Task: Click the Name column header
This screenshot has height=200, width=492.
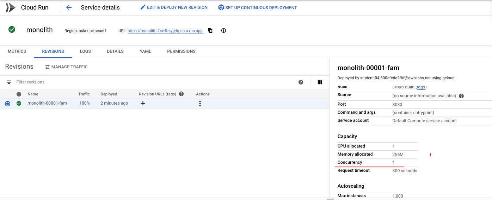Action: 33,94
